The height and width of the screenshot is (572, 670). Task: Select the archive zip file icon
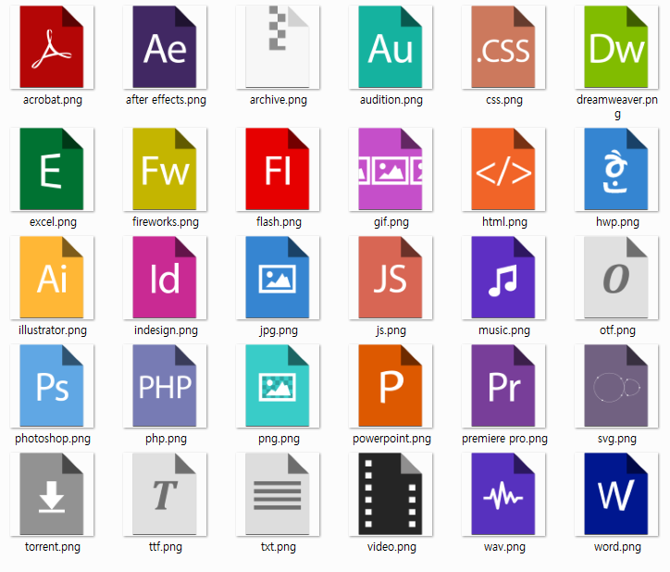pyautogui.click(x=278, y=47)
